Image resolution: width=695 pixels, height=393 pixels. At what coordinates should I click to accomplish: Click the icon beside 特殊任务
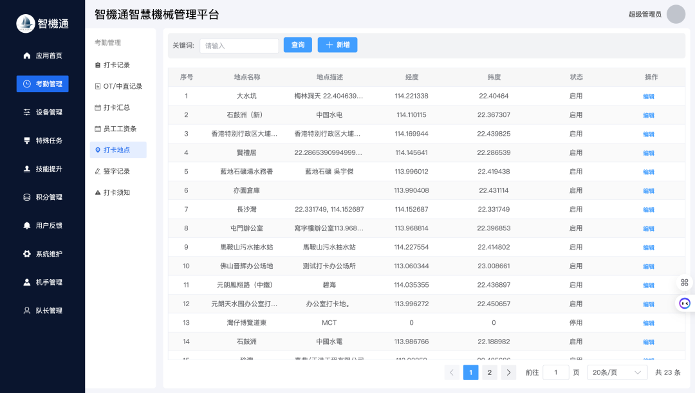[27, 140]
